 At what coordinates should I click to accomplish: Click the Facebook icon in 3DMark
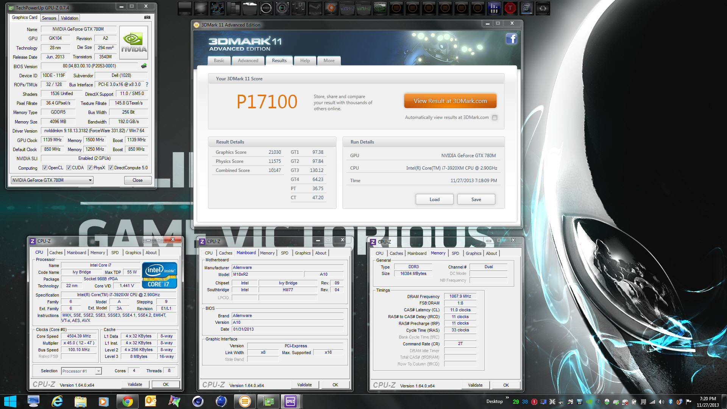point(511,39)
